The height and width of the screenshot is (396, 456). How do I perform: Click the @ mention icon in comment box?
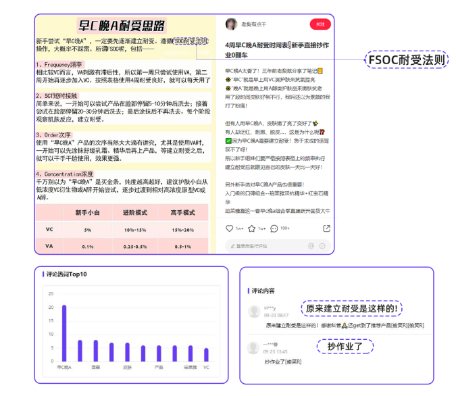[x=311, y=246]
